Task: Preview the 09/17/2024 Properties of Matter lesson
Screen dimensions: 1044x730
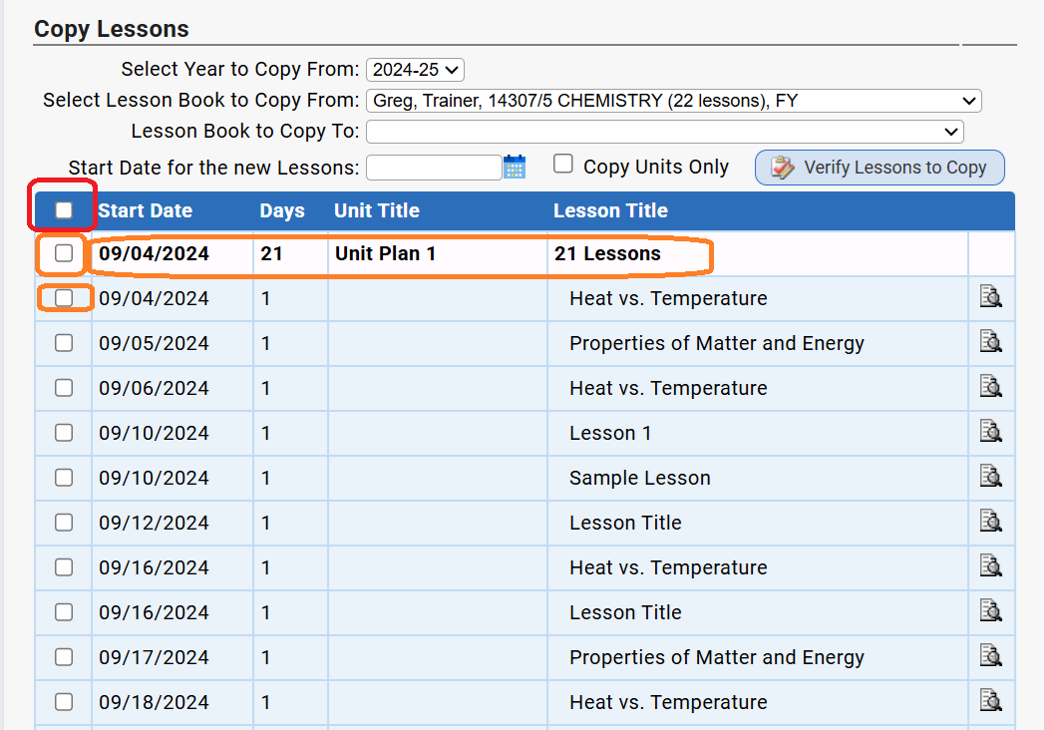Action: point(991,656)
